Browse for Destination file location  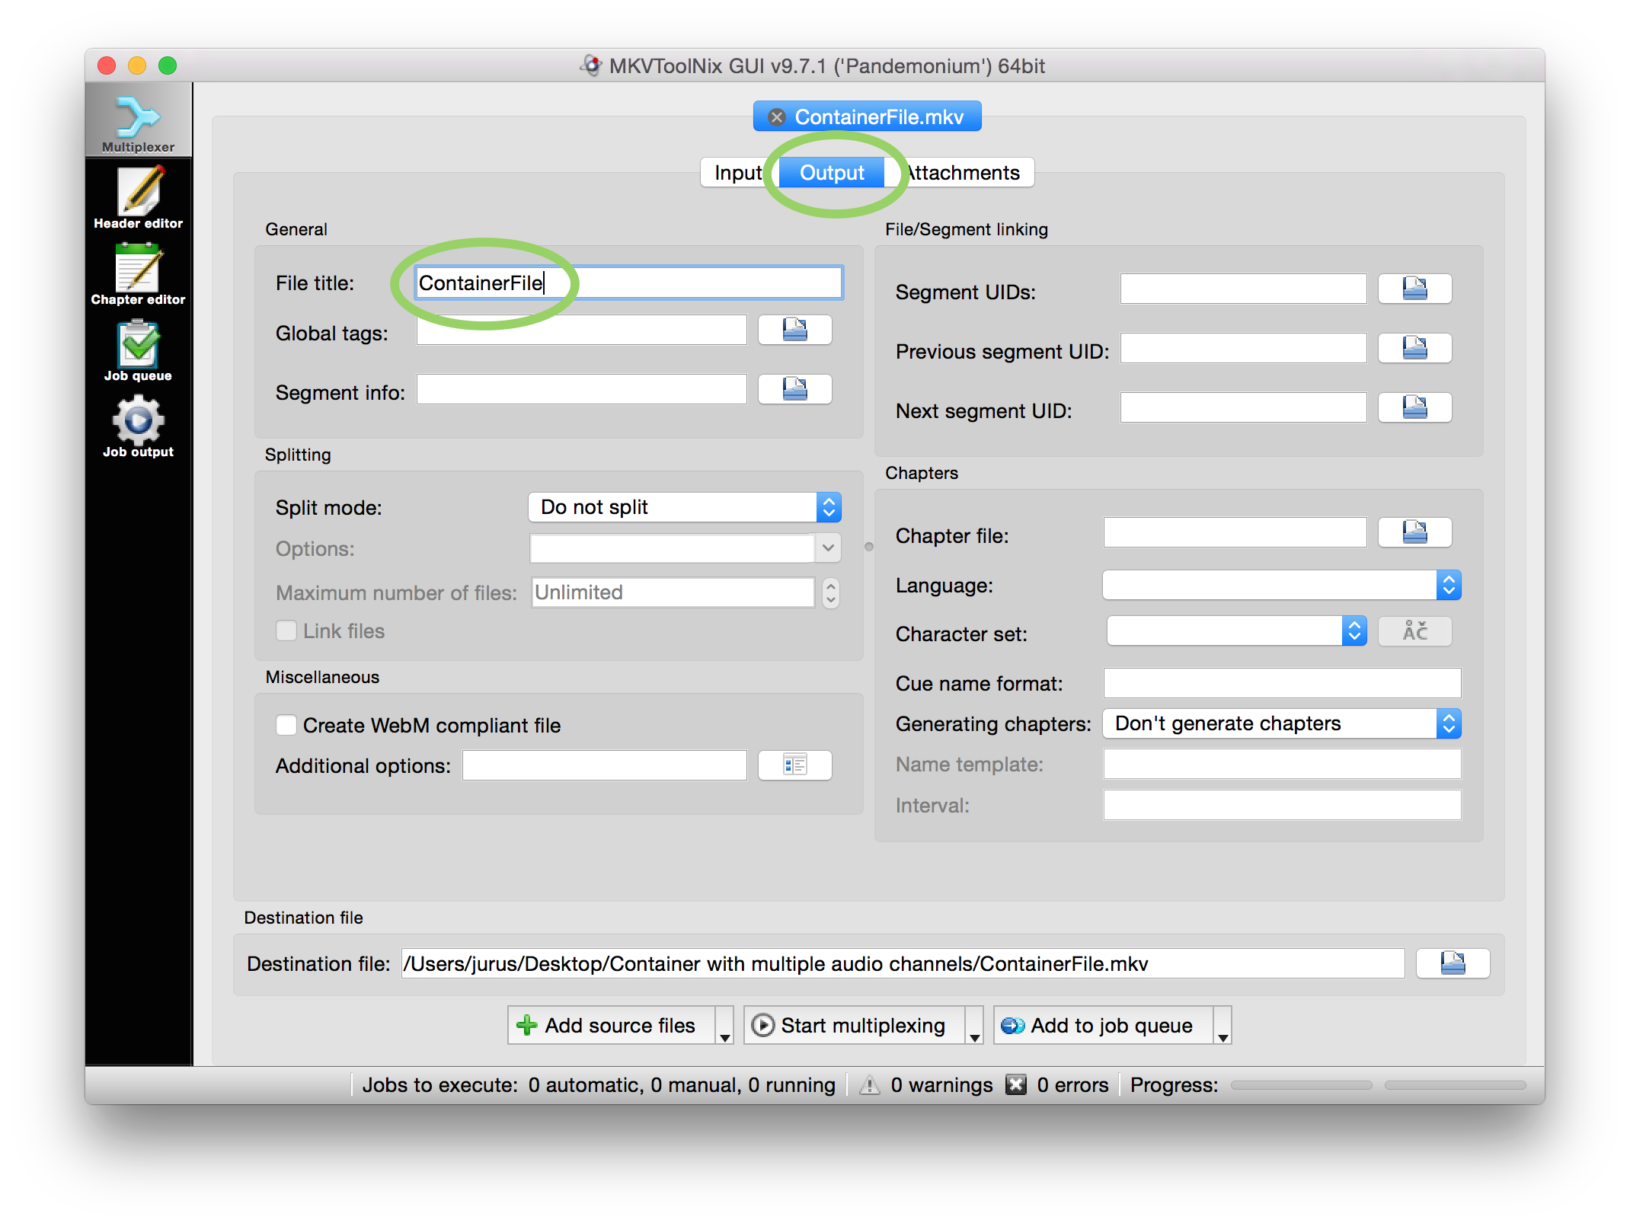(1453, 963)
